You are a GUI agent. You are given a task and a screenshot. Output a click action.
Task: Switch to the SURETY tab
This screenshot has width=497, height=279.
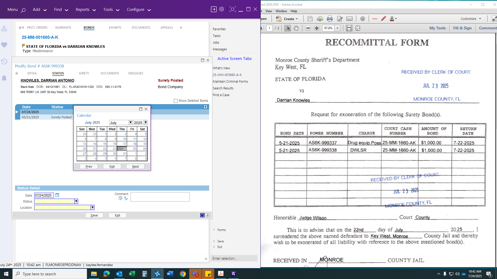(84, 73)
